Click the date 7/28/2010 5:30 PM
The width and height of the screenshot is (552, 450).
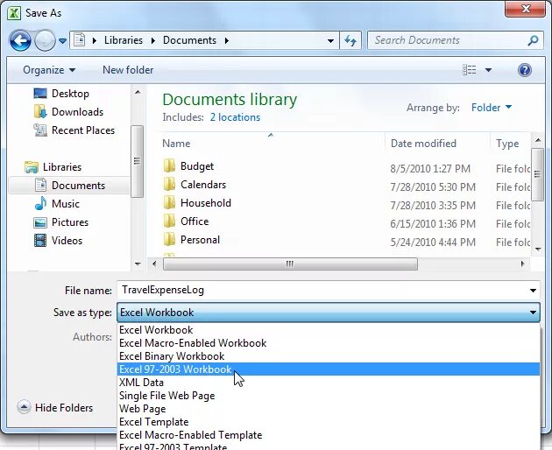pyautogui.click(x=433, y=187)
